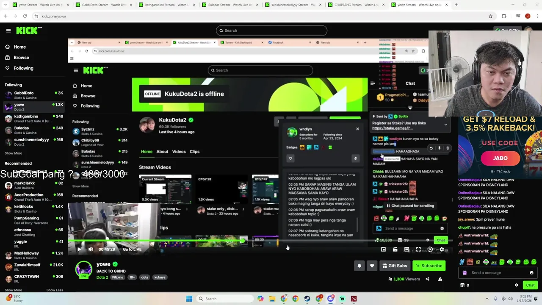Open Windows Start menu
Screen dimensions: 542x305
click(x=189, y=299)
